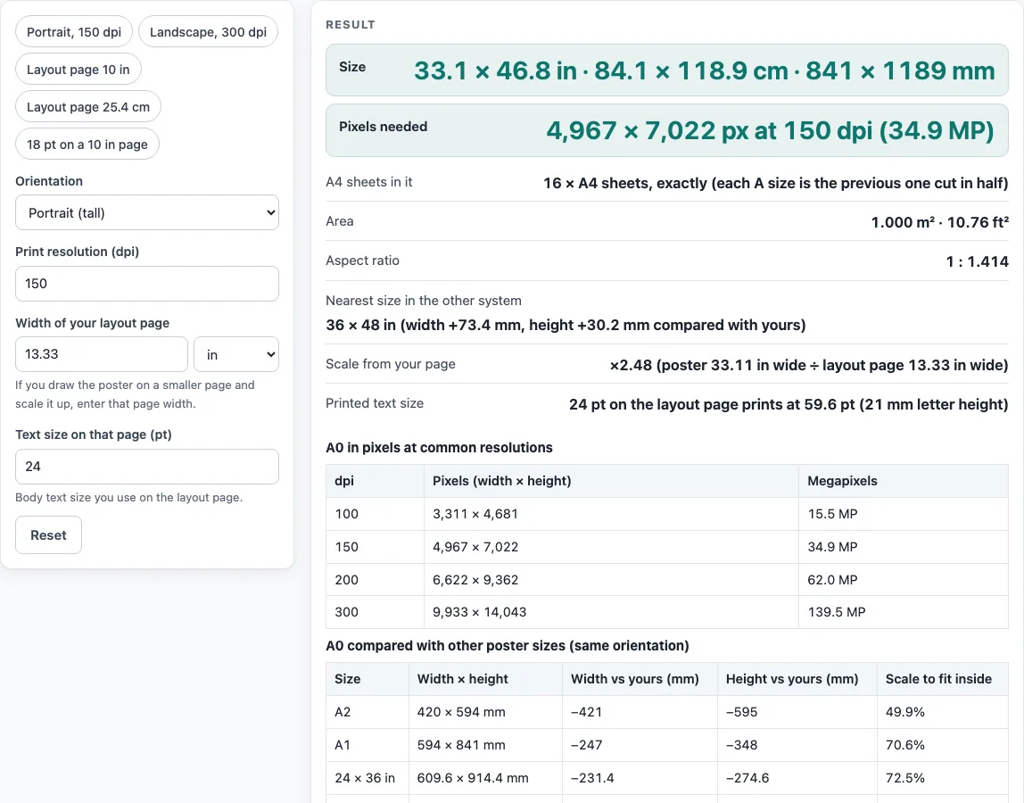Apply the Landscape, 300 dpi preset
The width and height of the screenshot is (1024, 803).
click(209, 32)
